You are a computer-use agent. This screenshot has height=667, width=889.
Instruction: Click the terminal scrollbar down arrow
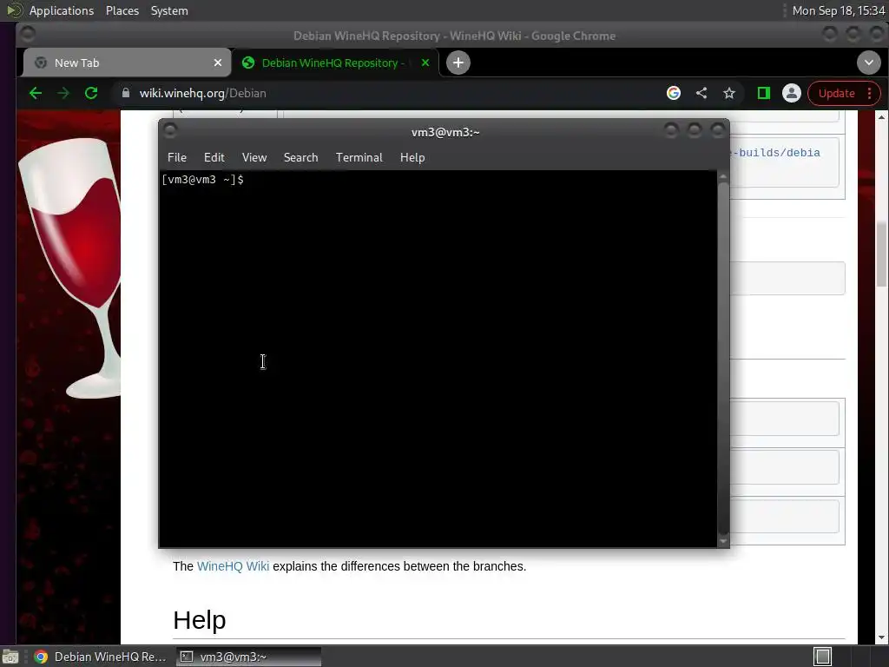click(723, 541)
